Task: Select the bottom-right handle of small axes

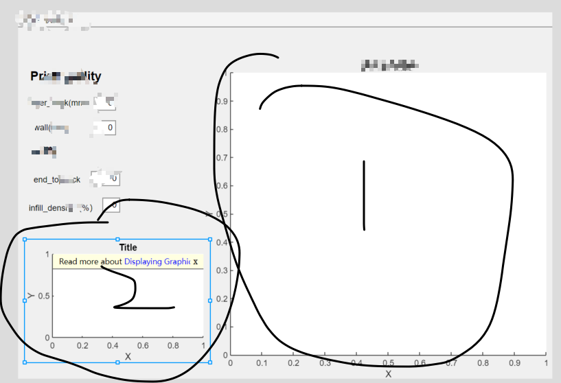Action: click(210, 362)
